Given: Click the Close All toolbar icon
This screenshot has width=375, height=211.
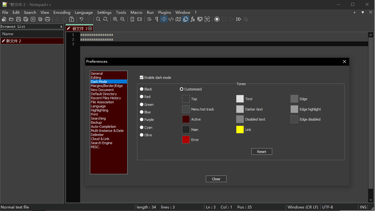Looking at the screenshot, I should point(40,19).
